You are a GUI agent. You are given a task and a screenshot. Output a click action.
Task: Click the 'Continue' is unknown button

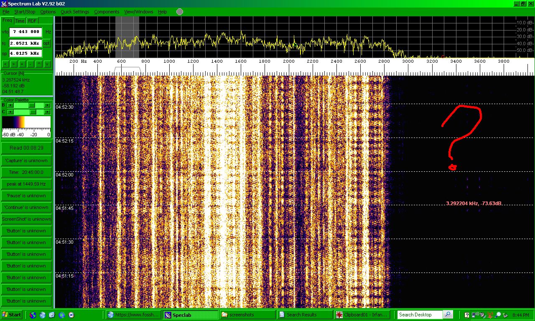point(26,207)
